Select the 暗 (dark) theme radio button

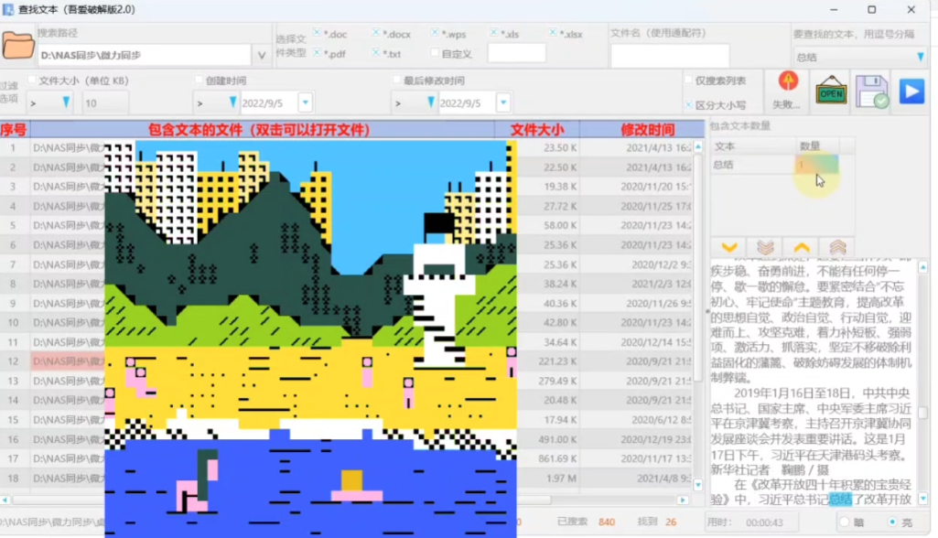tap(844, 522)
